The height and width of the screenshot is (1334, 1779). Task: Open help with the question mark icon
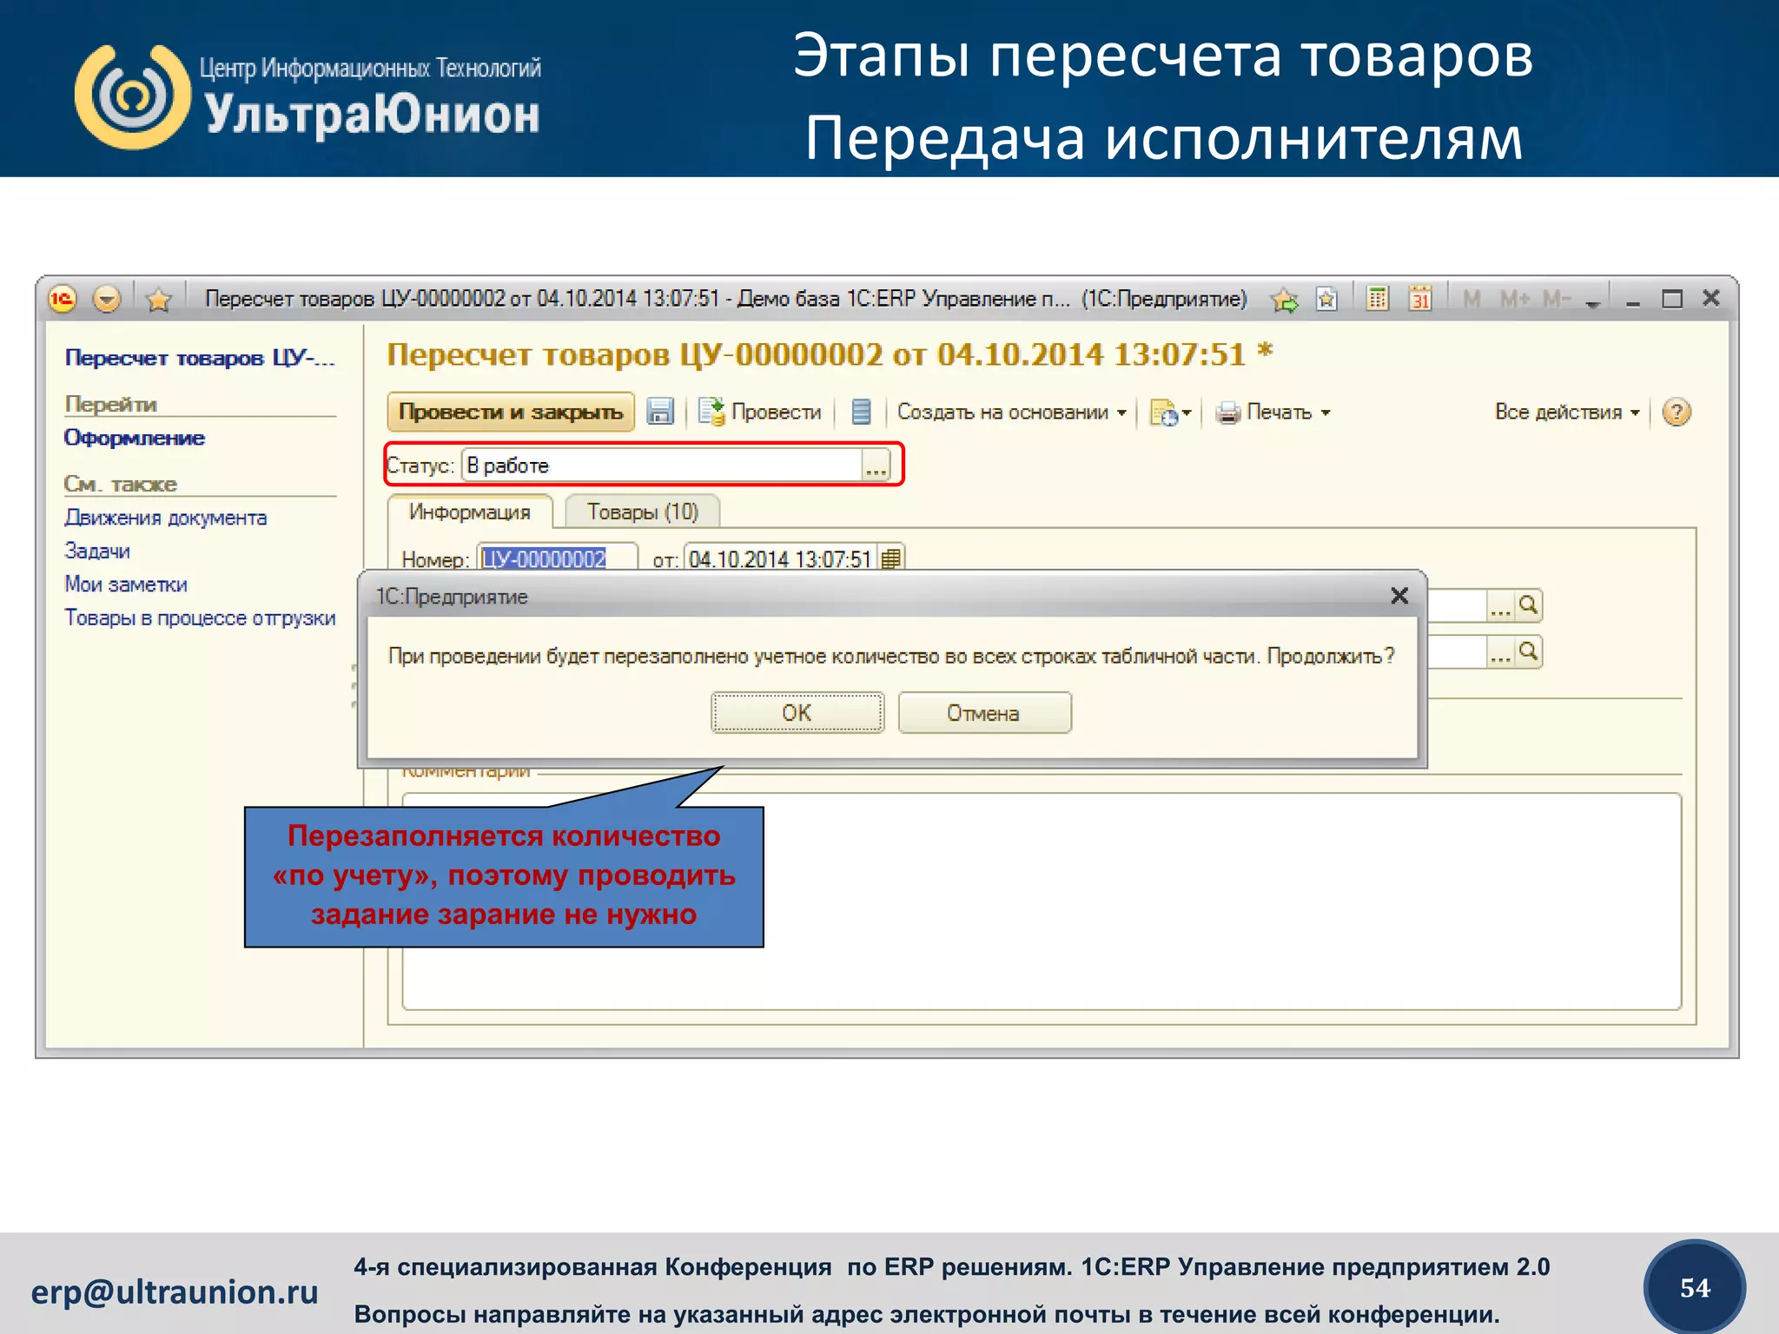pos(1676,412)
